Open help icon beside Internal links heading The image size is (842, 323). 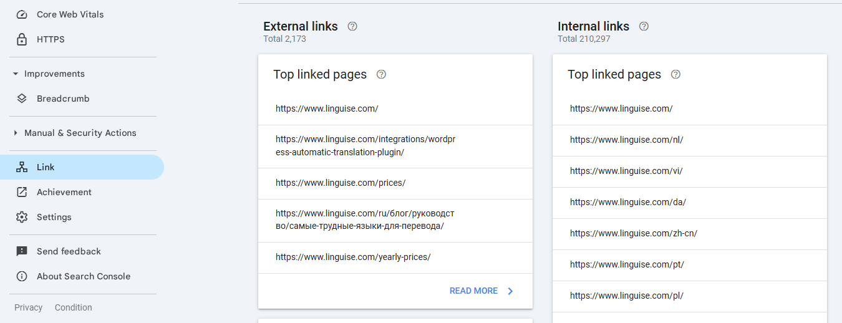click(x=644, y=26)
